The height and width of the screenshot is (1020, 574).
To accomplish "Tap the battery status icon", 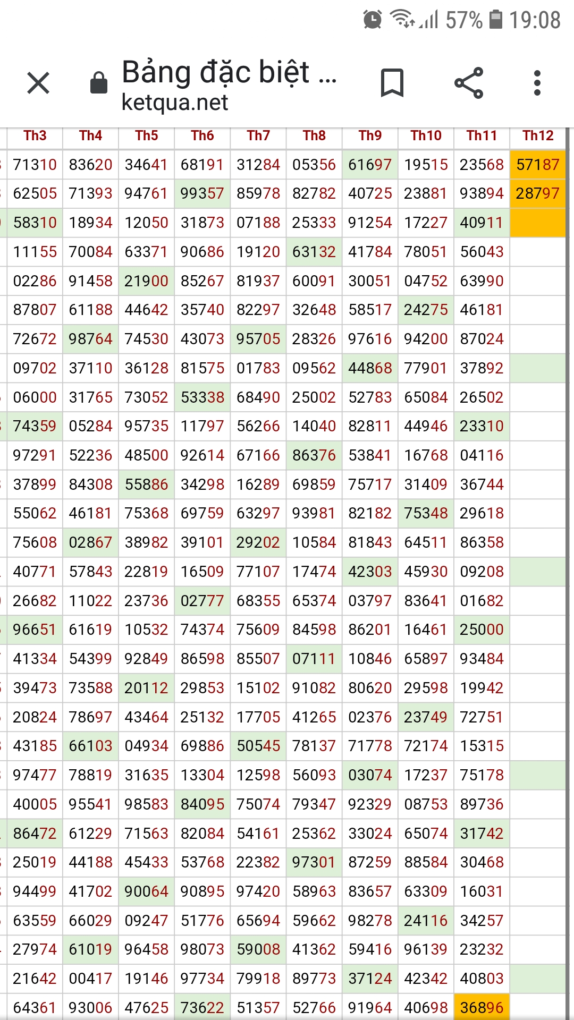I will [496, 19].
